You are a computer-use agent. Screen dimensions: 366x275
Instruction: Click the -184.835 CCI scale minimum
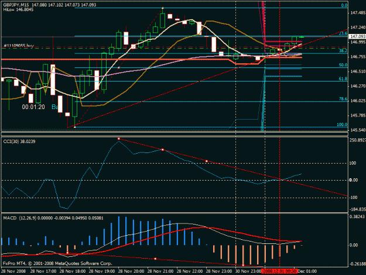click(x=357, y=209)
